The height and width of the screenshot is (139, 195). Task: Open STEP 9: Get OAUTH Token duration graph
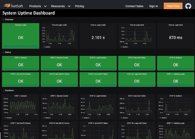[98, 130]
